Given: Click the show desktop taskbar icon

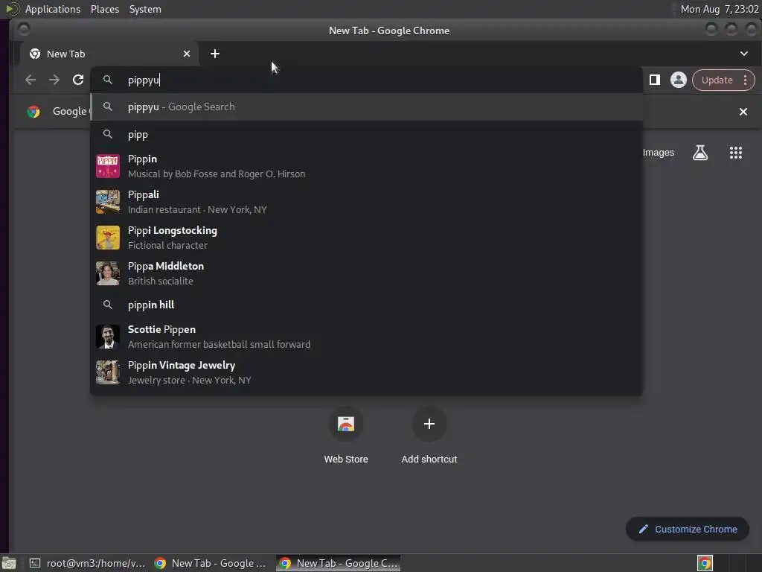Looking at the screenshot, I should point(9,563).
